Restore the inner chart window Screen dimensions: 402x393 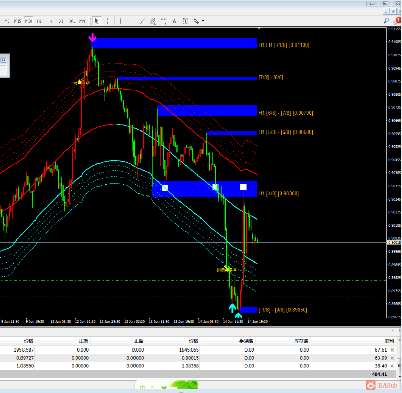point(393,11)
